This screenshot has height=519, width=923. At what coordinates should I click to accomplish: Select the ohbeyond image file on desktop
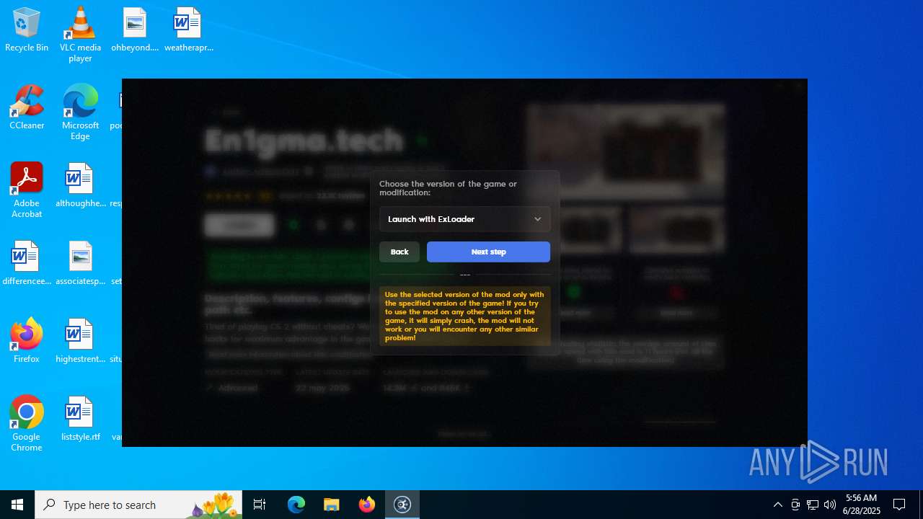point(134,30)
